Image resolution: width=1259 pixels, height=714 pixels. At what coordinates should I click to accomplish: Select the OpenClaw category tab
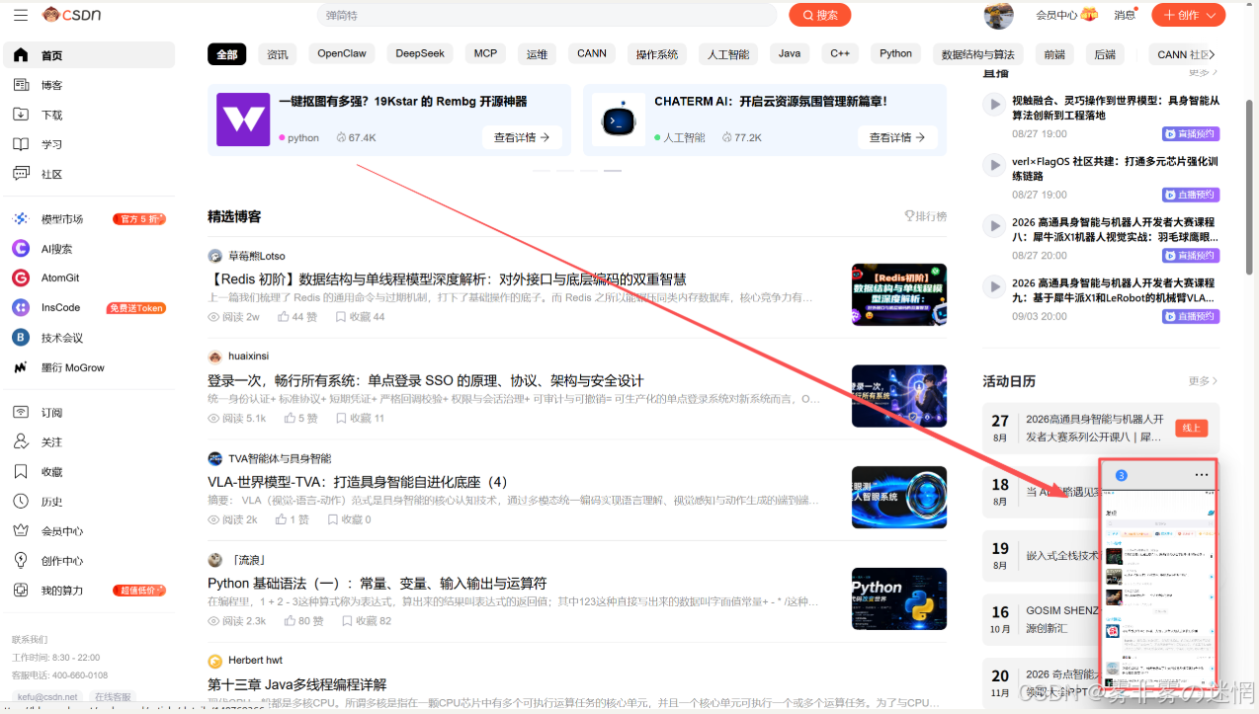[x=342, y=54]
